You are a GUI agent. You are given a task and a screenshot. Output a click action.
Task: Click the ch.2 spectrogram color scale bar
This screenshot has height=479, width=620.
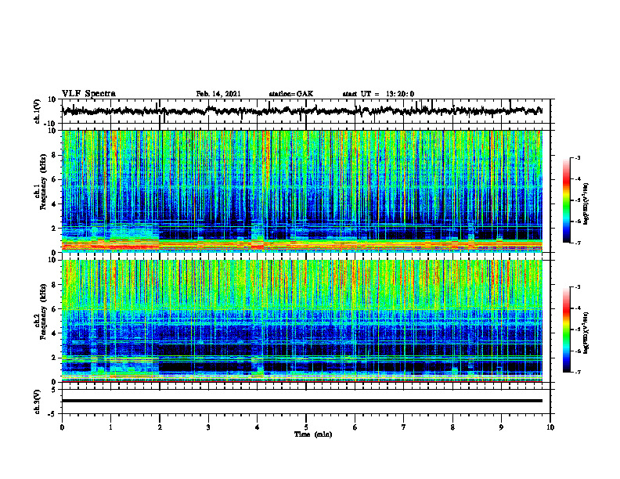coord(566,330)
